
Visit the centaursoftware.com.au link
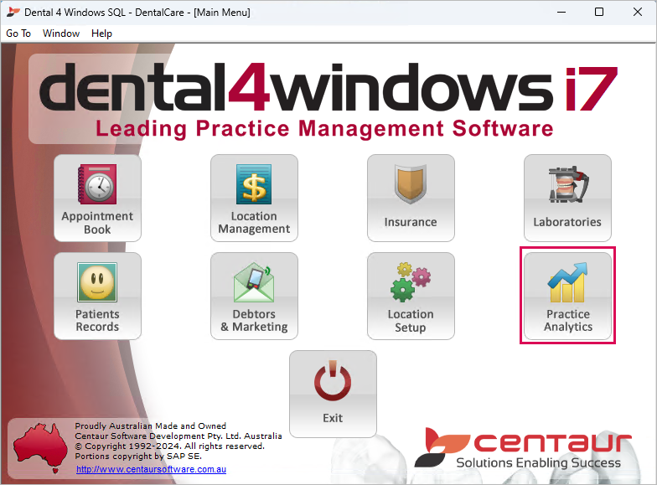(151, 469)
